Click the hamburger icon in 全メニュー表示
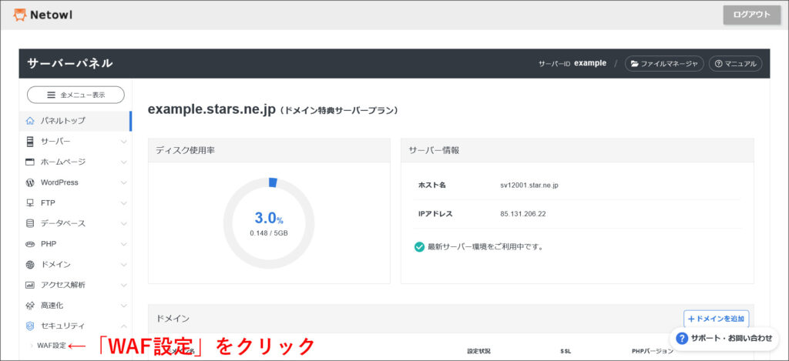The height and width of the screenshot is (361, 789). 51,95
